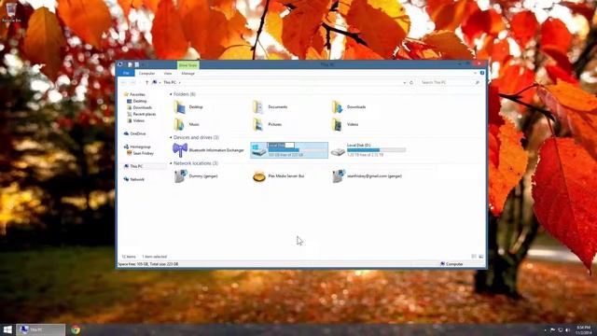Open the Pictures folder icon
The height and width of the screenshot is (336, 597).
tap(258, 124)
